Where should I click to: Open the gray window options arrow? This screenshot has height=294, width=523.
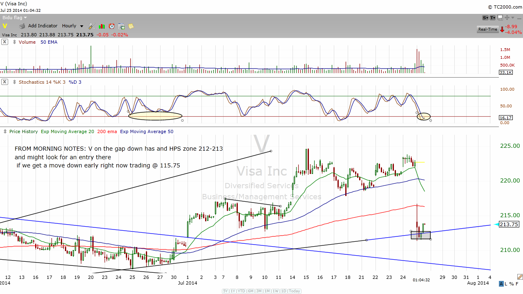513,18
